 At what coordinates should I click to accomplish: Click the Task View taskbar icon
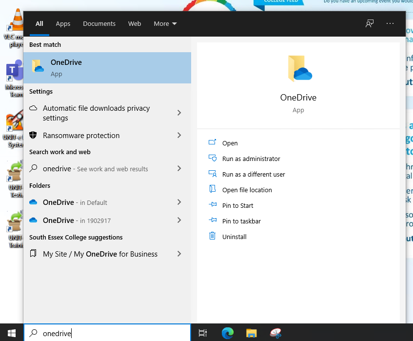[x=202, y=333]
